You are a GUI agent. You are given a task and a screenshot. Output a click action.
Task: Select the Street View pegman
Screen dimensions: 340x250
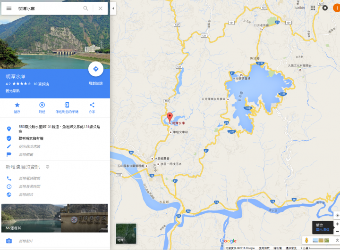point(306,240)
